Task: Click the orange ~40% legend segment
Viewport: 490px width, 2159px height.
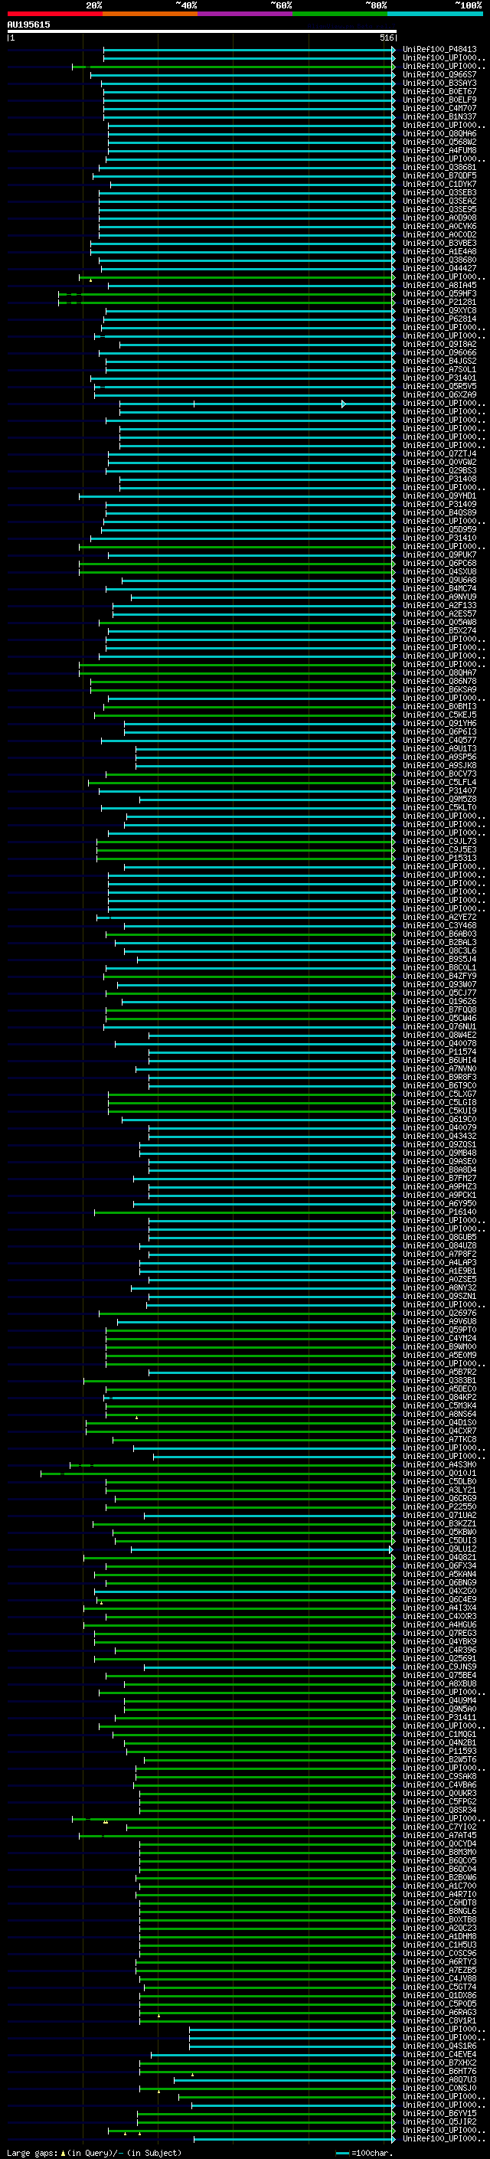Action: pos(150,14)
